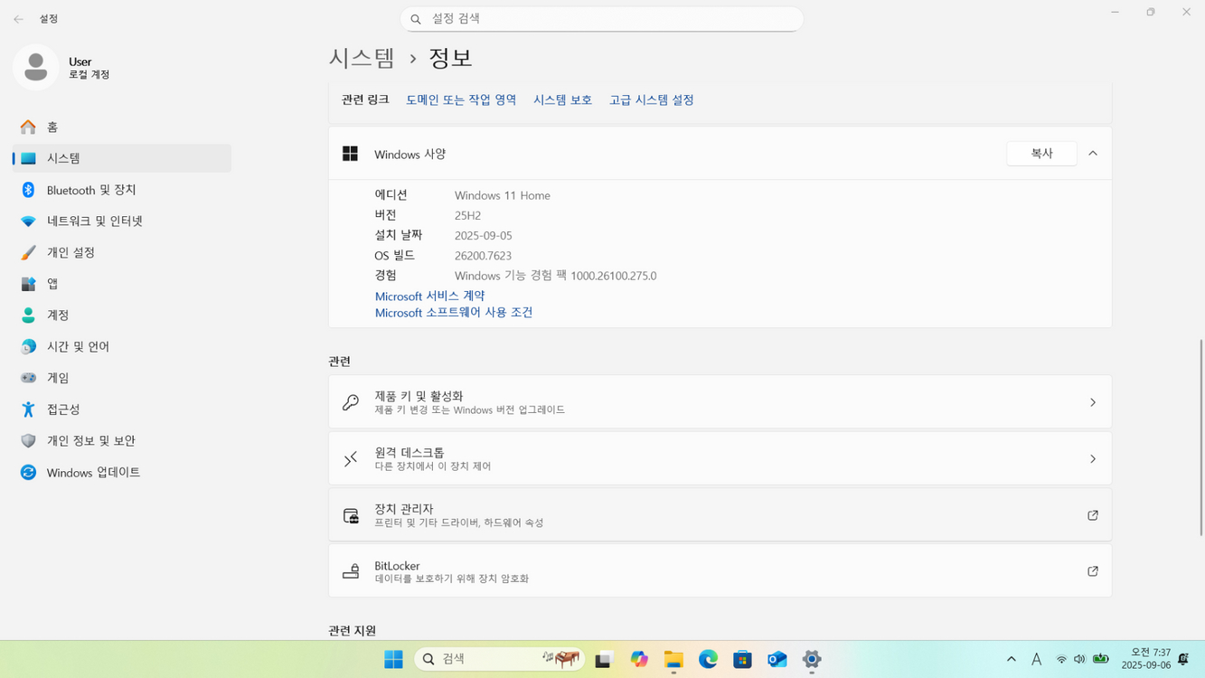Open Outlook from the taskbar

777,659
